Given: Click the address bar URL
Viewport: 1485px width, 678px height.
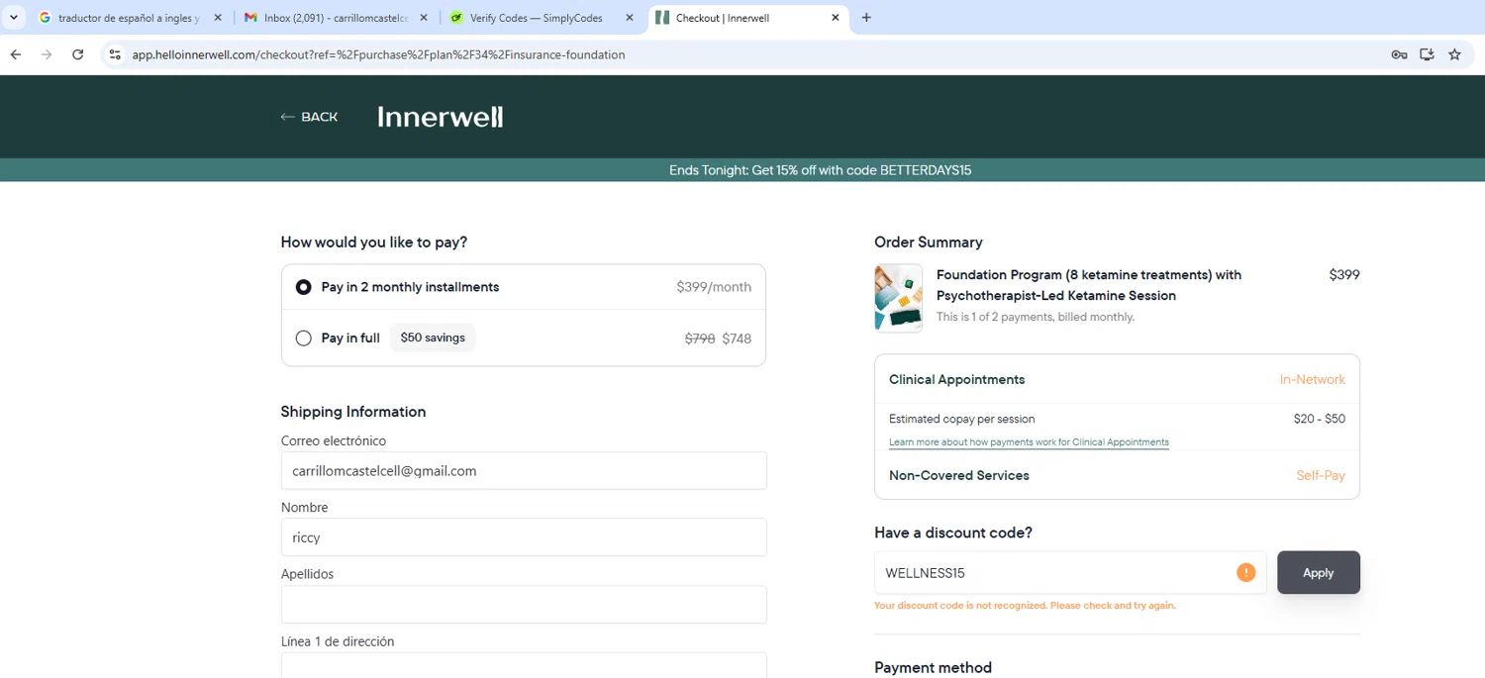Looking at the screenshot, I should (378, 55).
